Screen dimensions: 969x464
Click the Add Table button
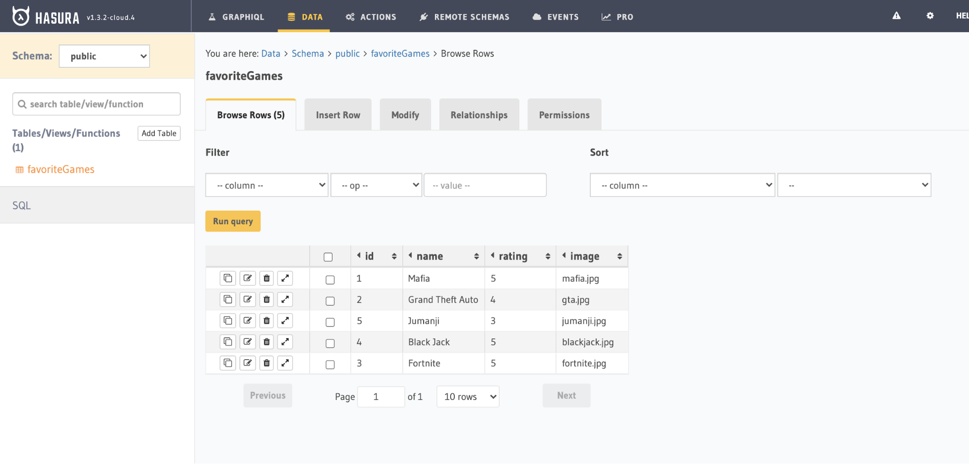point(159,133)
